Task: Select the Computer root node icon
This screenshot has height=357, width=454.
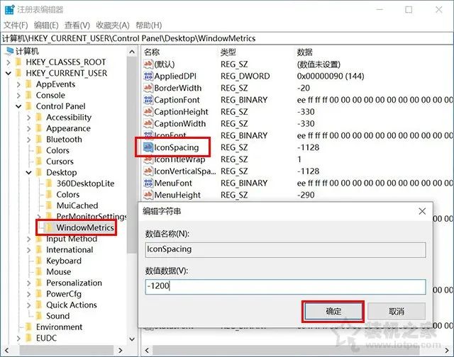Action: click(10, 51)
